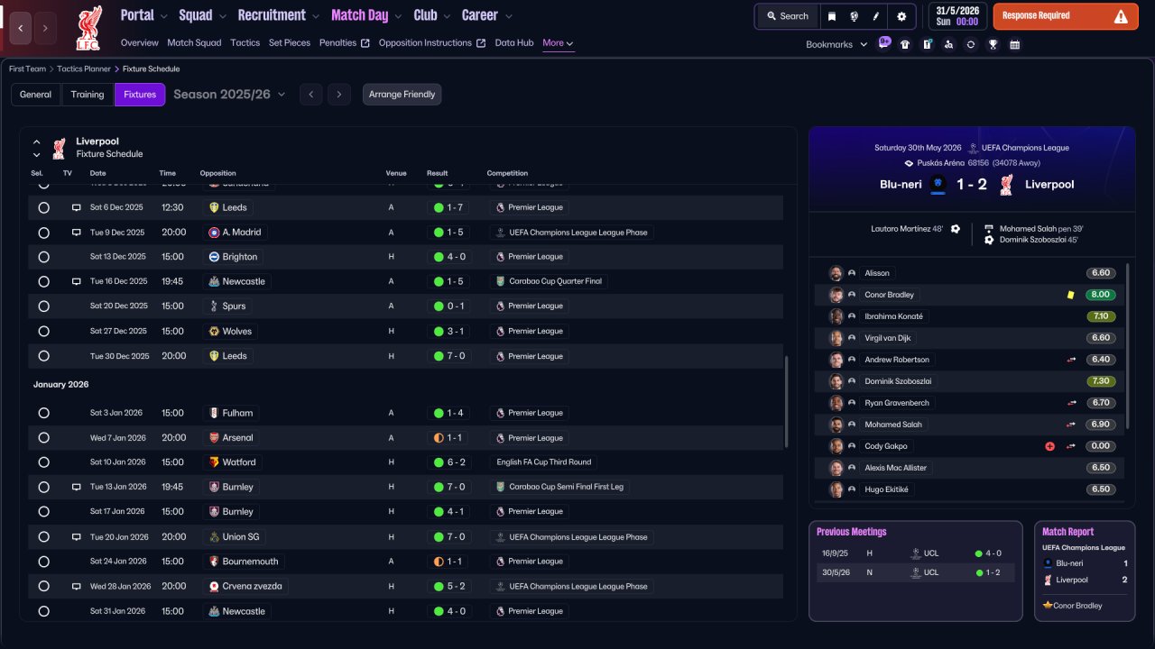
Task: Click the TV icon for Newcastle 16 Dec
Action: pos(76,281)
